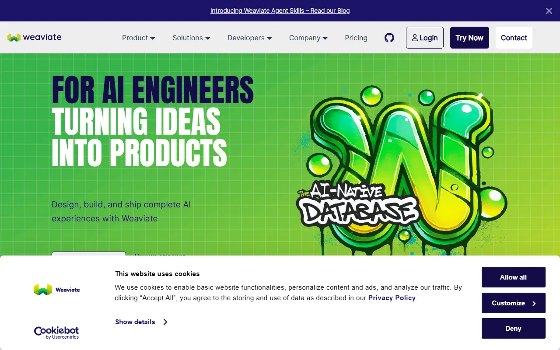
Task: Open the Solutions dropdown menu
Action: (191, 38)
